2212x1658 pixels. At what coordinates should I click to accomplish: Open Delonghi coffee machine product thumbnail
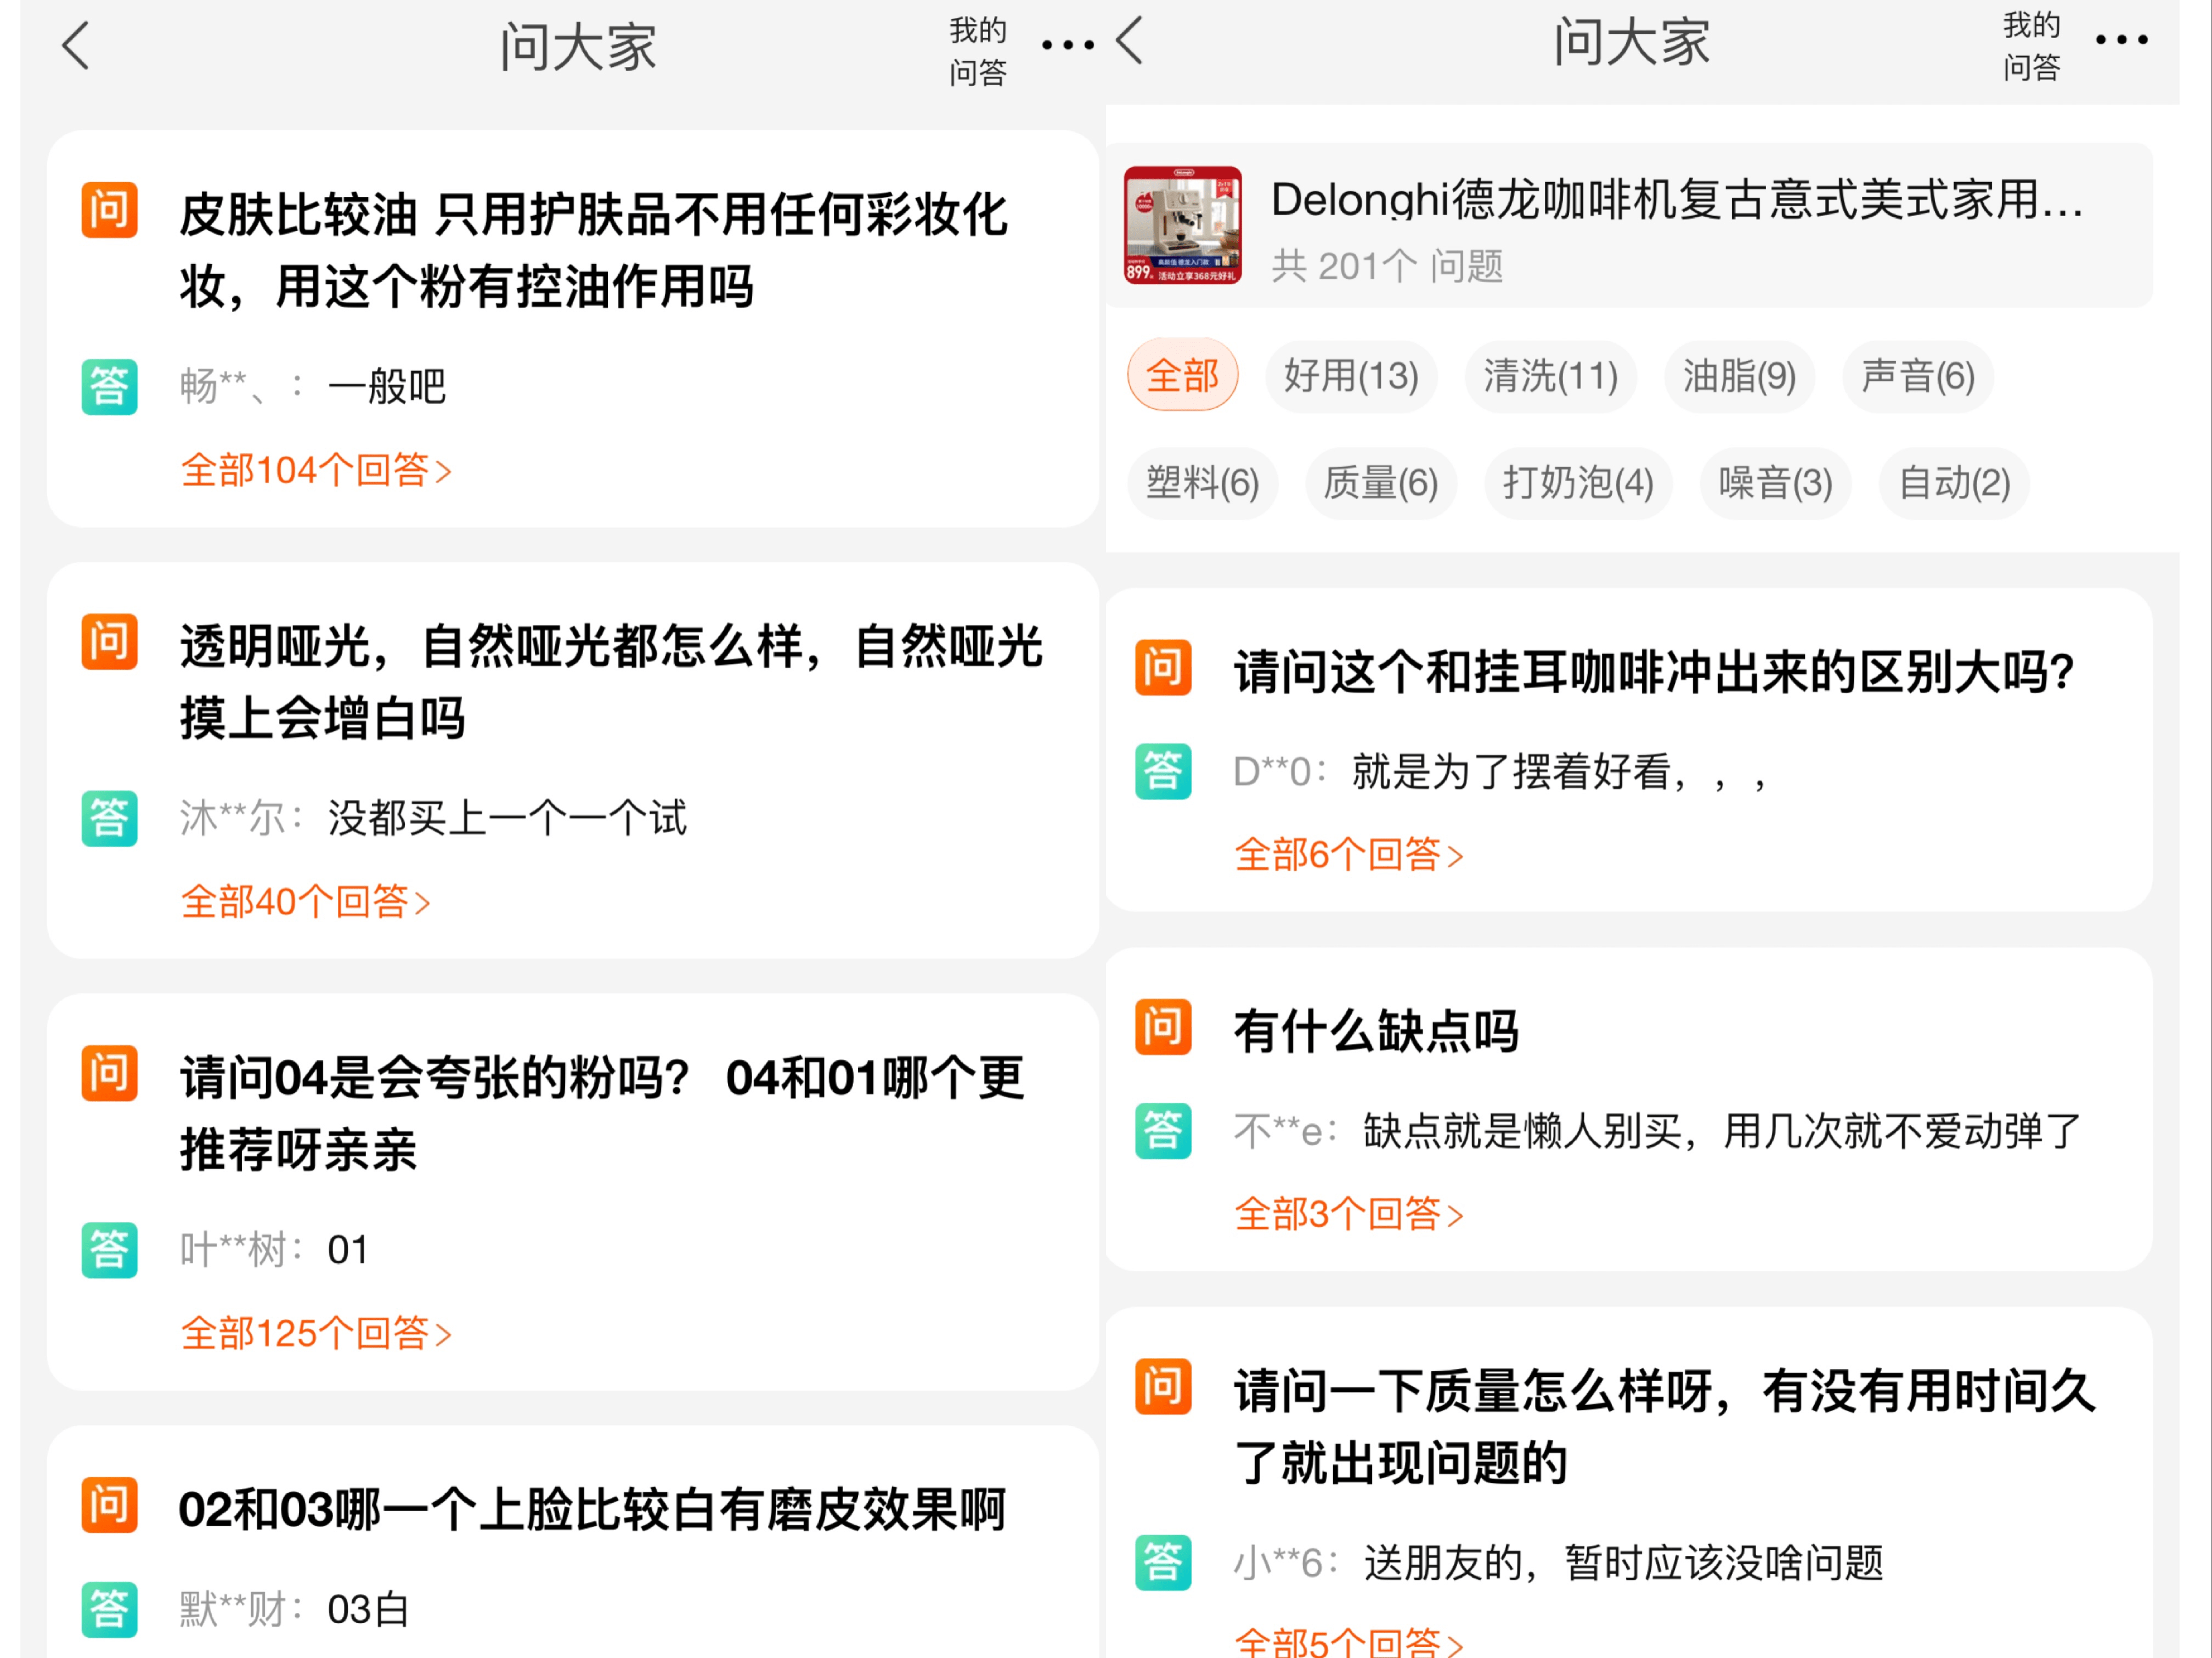[1183, 226]
